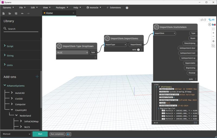Click the ImportItem[] output port
Screen dimensions: 217x138
tap(136, 45)
